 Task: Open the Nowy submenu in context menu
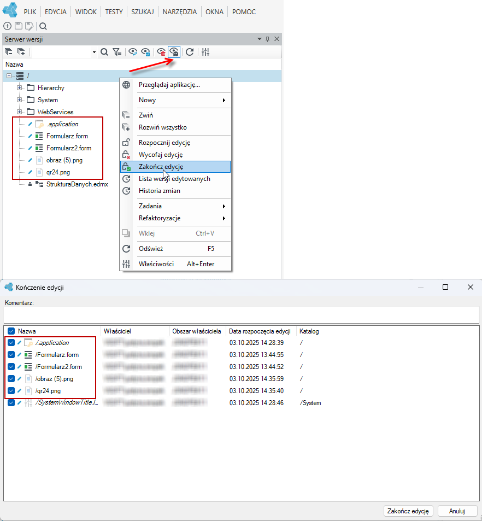[175, 100]
